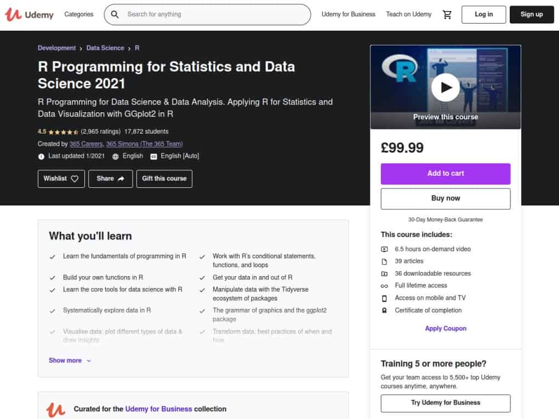The height and width of the screenshot is (419, 559).
Task: Go to Data Science breadcrumb
Action: click(105, 48)
